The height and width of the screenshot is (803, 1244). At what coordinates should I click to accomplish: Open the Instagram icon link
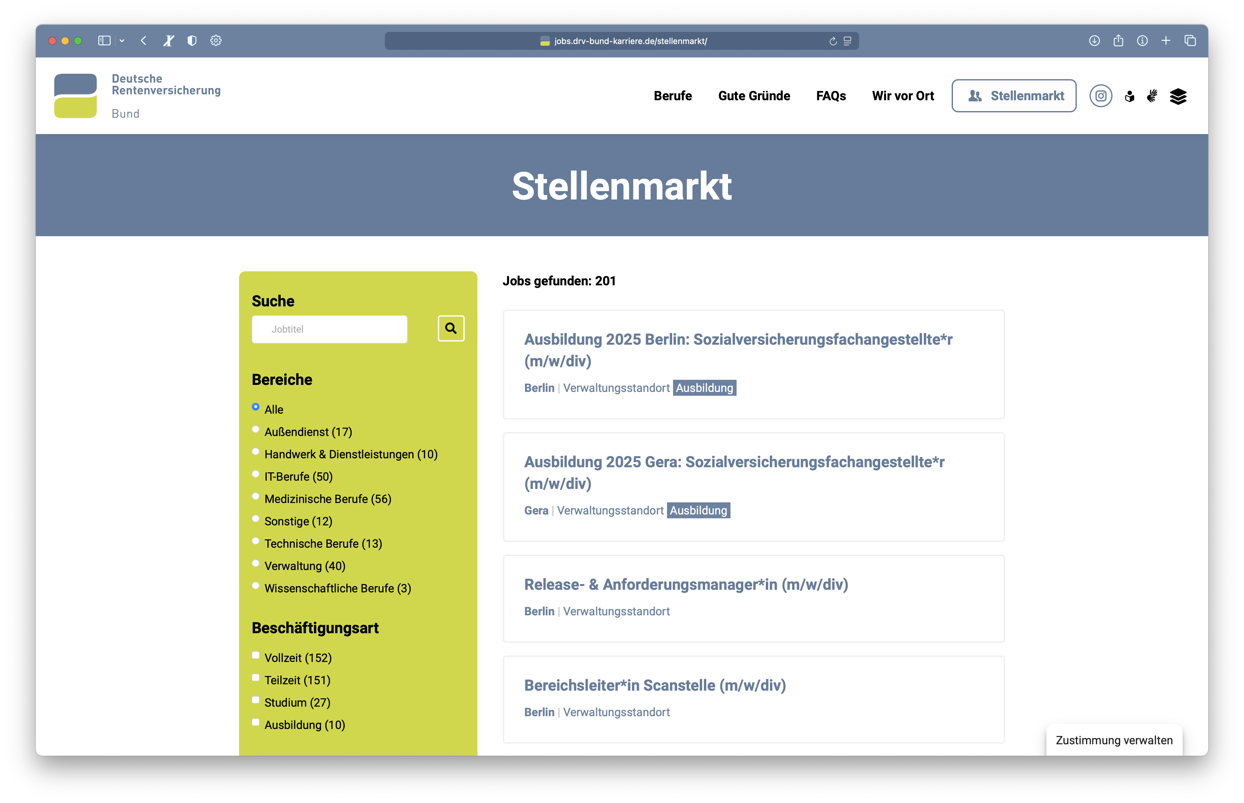1101,96
